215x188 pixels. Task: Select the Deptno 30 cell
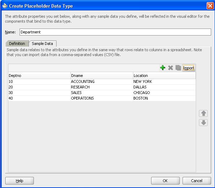tap(11, 93)
